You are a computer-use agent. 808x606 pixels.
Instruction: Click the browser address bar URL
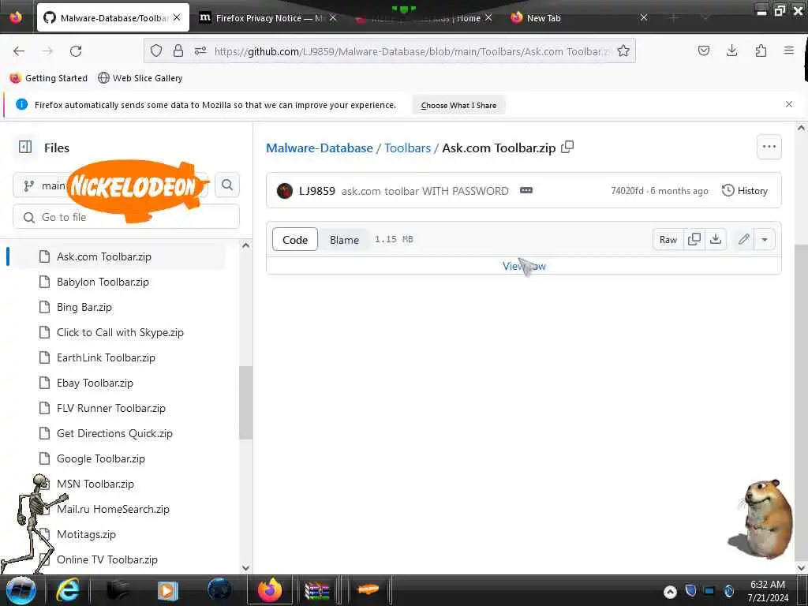[x=411, y=51]
